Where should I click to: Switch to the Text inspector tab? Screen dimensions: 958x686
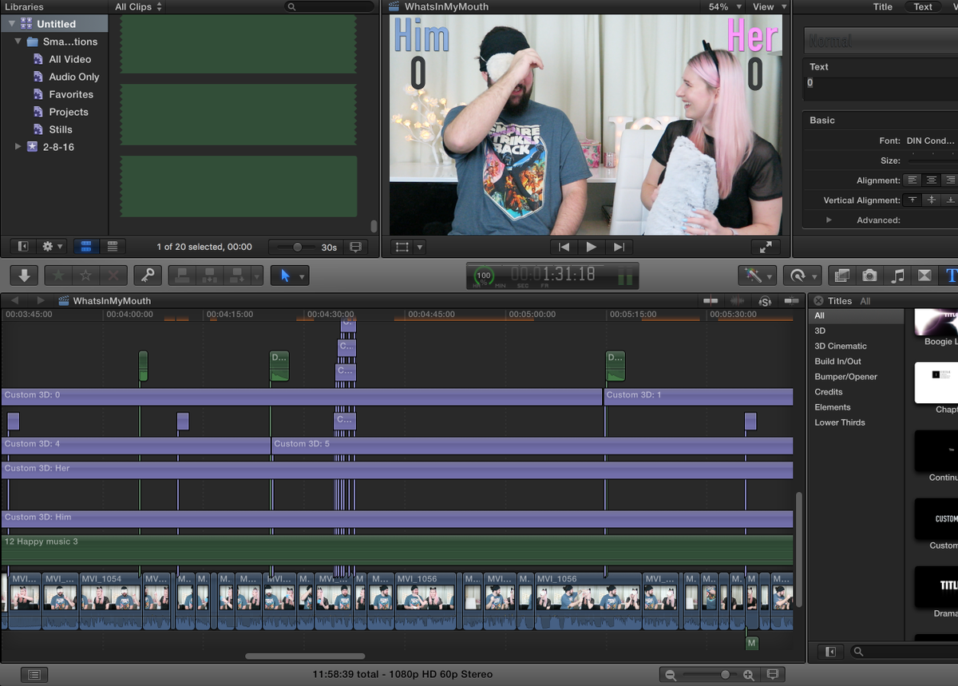(923, 6)
